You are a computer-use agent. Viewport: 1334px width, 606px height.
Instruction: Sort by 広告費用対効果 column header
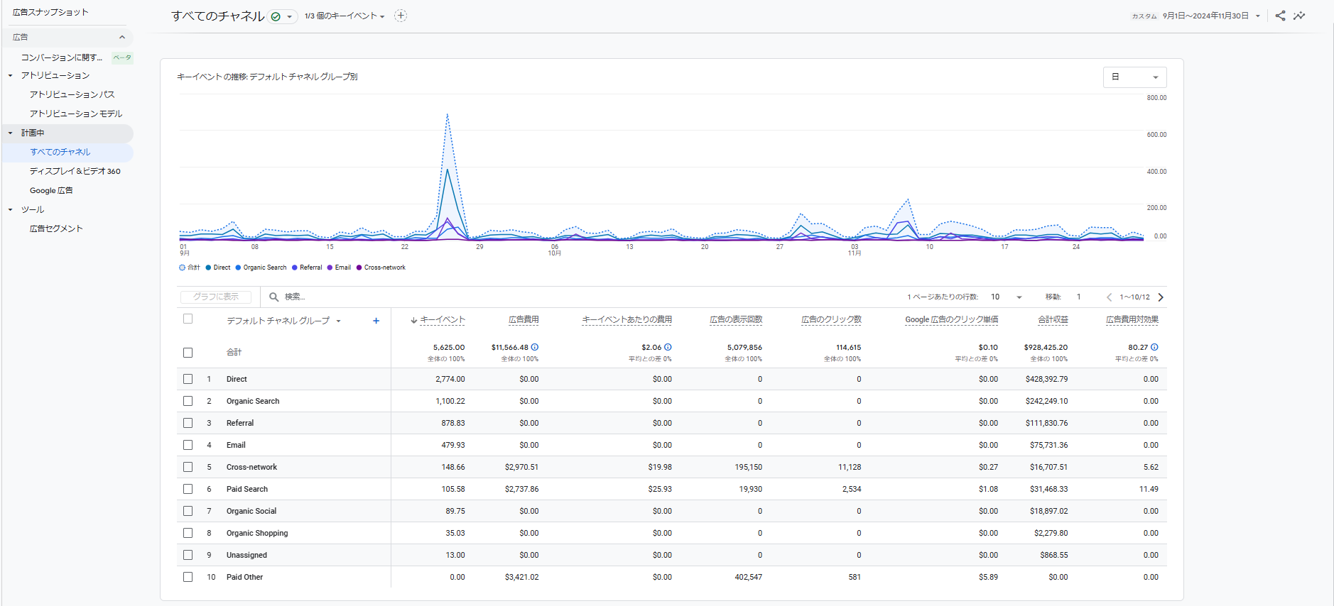pyautogui.click(x=1132, y=320)
